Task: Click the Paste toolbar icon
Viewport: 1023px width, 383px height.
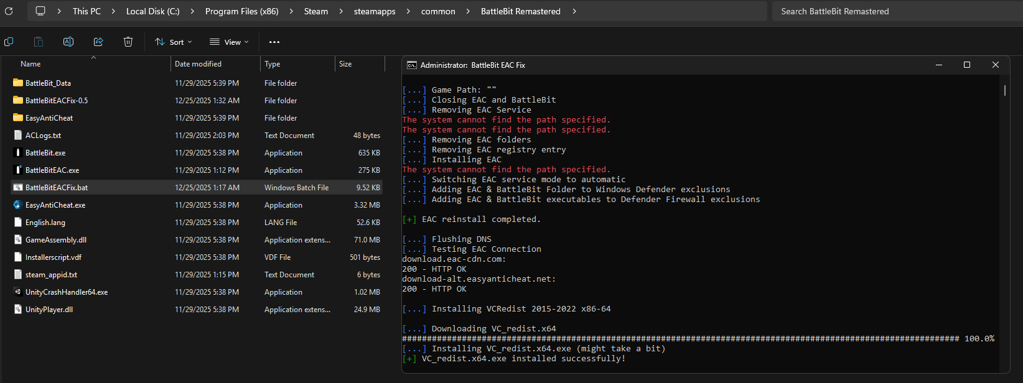Action: [x=39, y=42]
